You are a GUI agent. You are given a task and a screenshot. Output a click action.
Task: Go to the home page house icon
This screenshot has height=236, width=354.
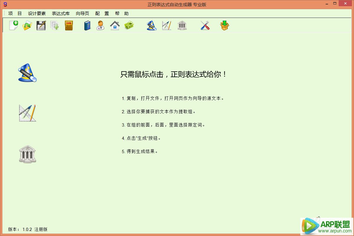coord(115,25)
